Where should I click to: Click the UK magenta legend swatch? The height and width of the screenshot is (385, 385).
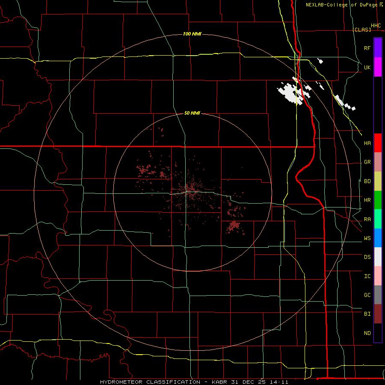378,67
